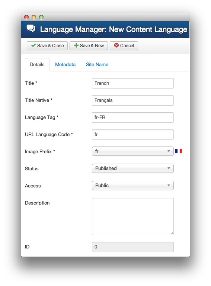211x286 pixels.
Task: Click the Save & New button
Action: pyautogui.click(x=89, y=46)
